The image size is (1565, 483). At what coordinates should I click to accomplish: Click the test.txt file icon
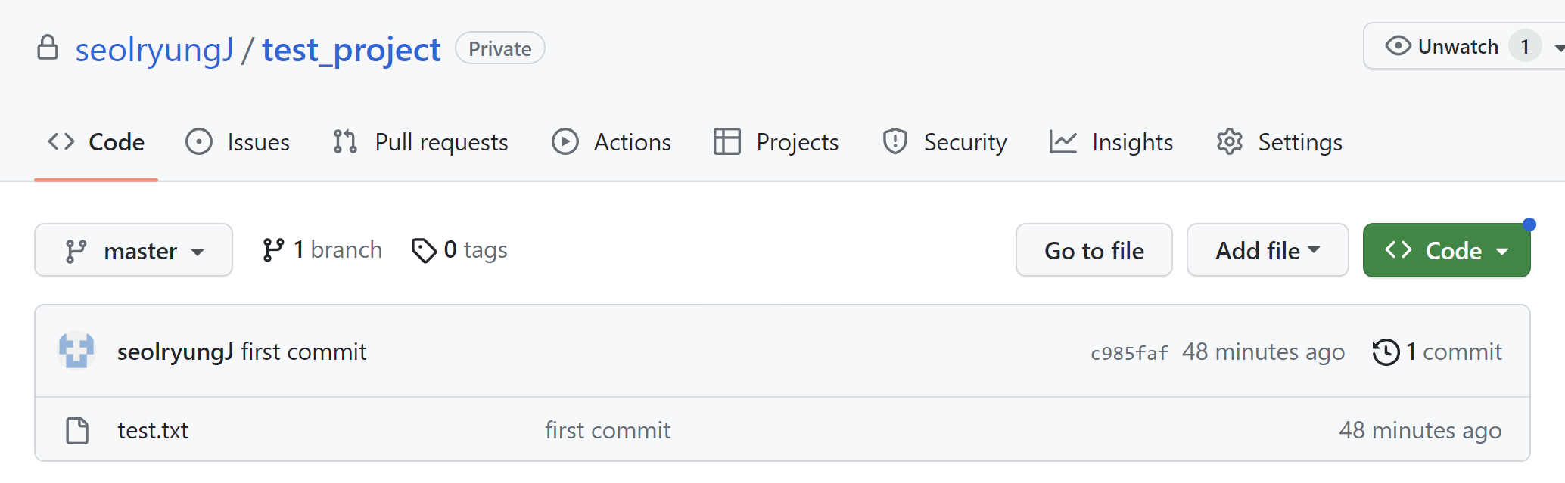77,430
